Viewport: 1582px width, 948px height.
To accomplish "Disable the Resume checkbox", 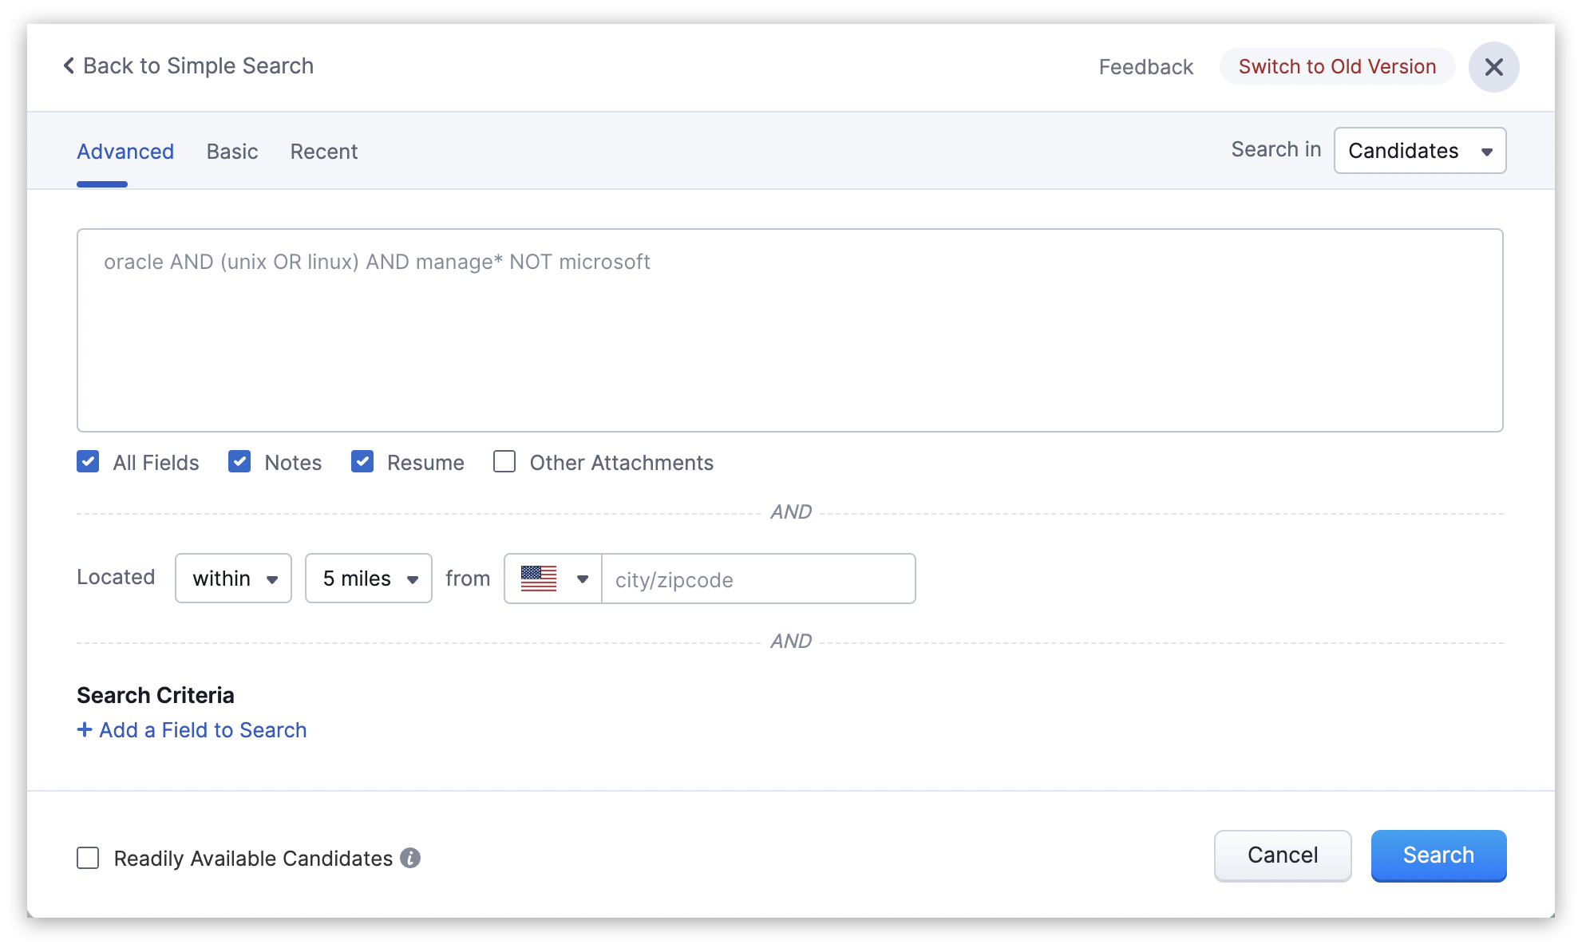I will (362, 462).
